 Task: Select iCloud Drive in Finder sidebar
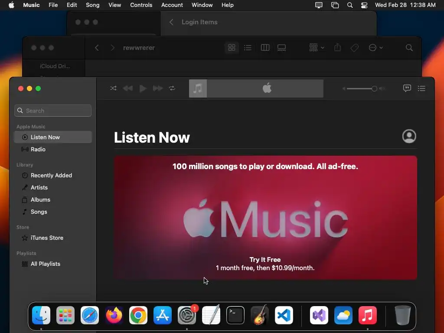(55, 66)
